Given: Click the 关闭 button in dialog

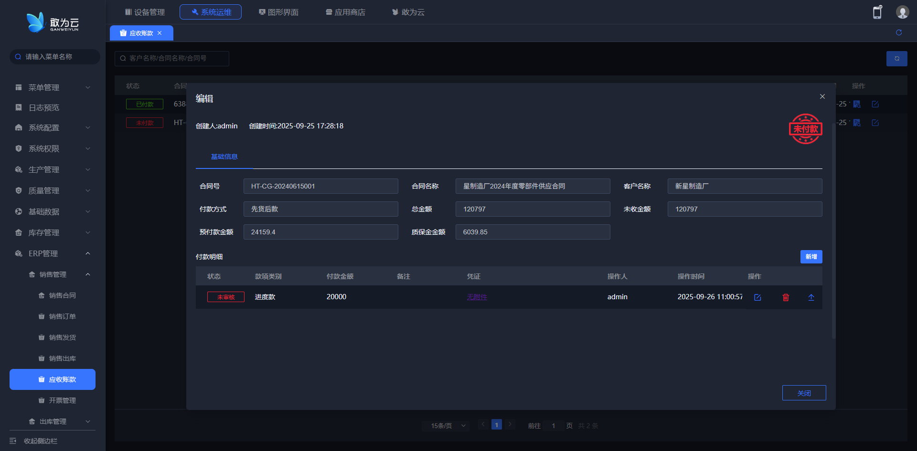Looking at the screenshot, I should point(804,393).
